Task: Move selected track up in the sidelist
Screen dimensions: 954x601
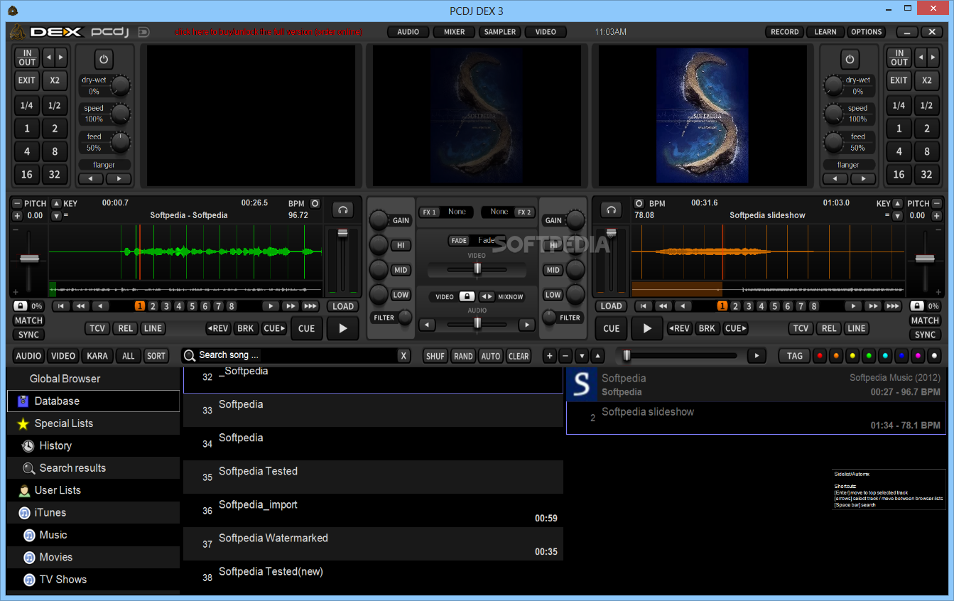Action: pyautogui.click(x=597, y=356)
